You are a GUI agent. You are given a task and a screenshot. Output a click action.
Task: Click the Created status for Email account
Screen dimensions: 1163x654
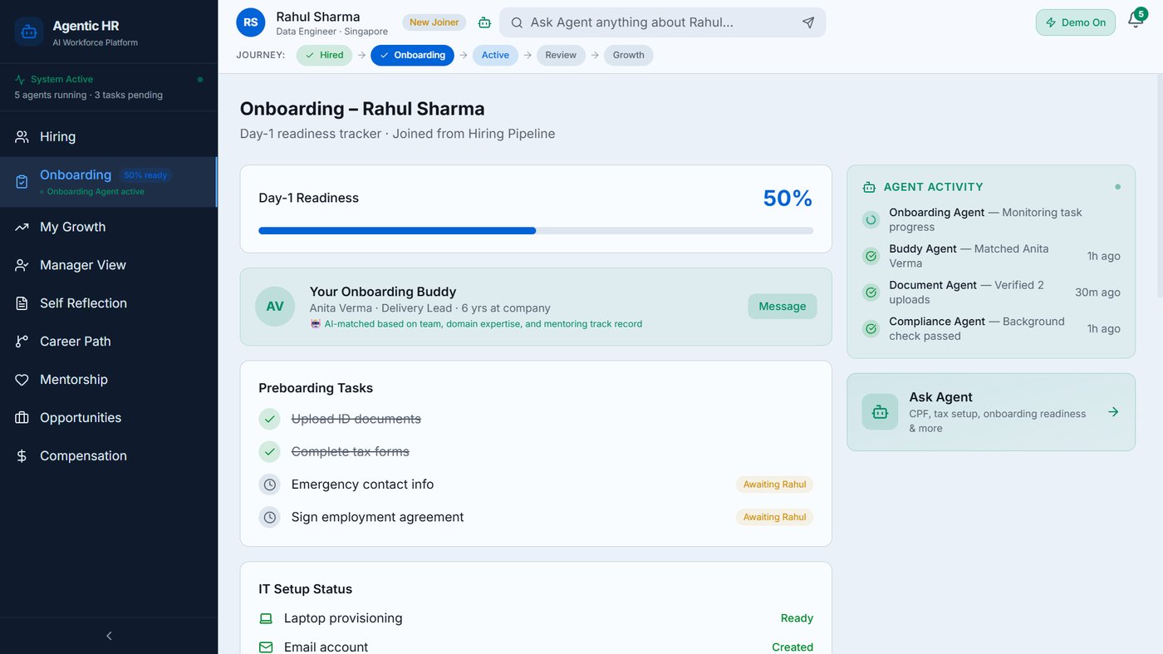(793, 647)
